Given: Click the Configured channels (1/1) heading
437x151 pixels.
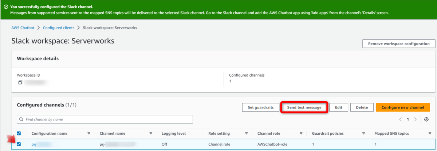Looking at the screenshot, I should tap(47, 105).
